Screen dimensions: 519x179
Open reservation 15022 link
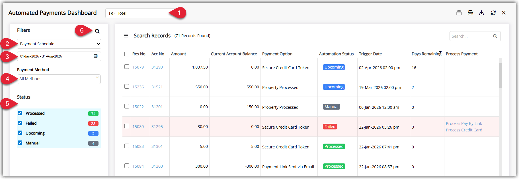pos(138,107)
